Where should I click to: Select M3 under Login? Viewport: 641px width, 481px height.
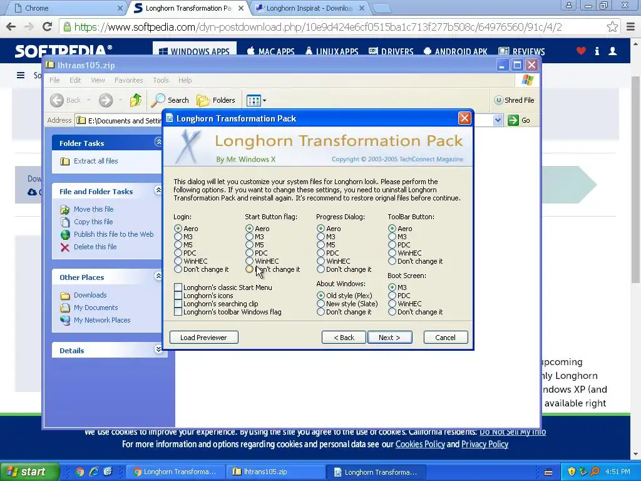coord(178,237)
